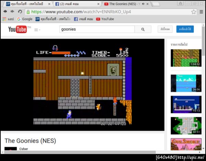This screenshot has height=161, width=206.
Task: Open the Chrome user profile icon
Action: click(180, 3)
